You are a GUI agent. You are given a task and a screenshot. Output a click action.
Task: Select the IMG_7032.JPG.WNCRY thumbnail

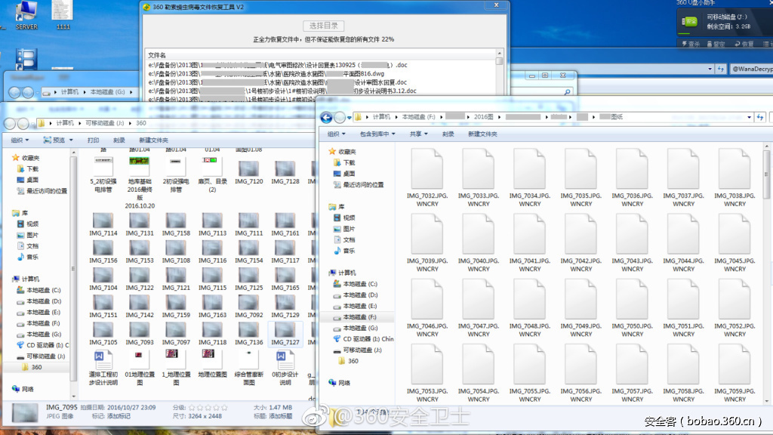click(427, 170)
